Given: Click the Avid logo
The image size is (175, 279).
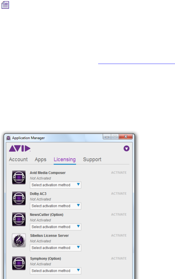Looking at the screenshot, I should coord(20,149).
